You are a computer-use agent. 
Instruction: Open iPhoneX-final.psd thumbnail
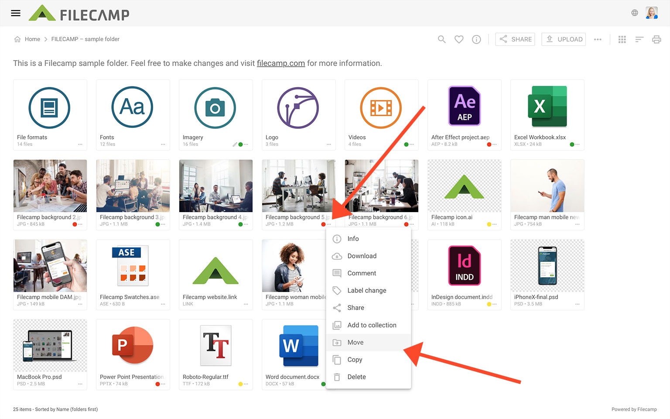tap(547, 266)
